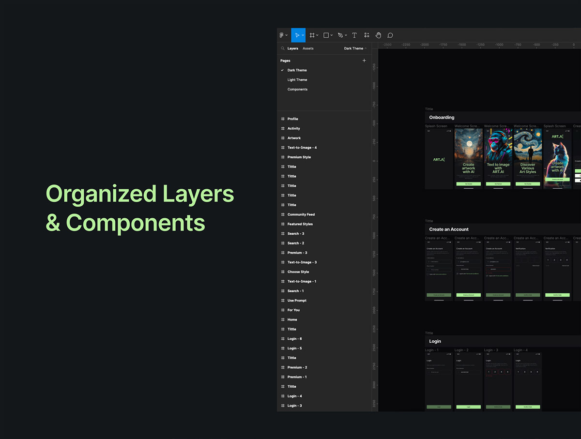Activate the Hand tool

[x=378, y=35]
